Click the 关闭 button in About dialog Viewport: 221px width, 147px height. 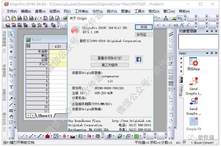144,27
